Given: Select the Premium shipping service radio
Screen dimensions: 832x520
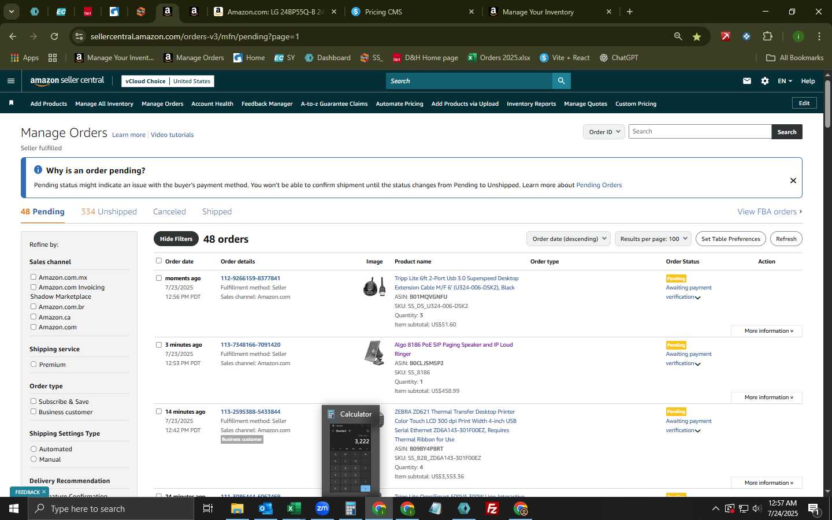Looking at the screenshot, I should (34, 365).
